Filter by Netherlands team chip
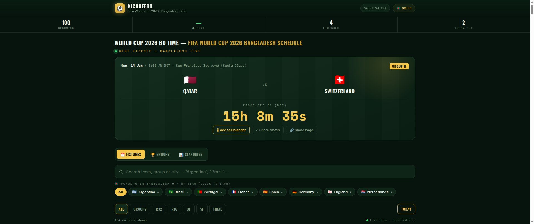 [x=377, y=192]
